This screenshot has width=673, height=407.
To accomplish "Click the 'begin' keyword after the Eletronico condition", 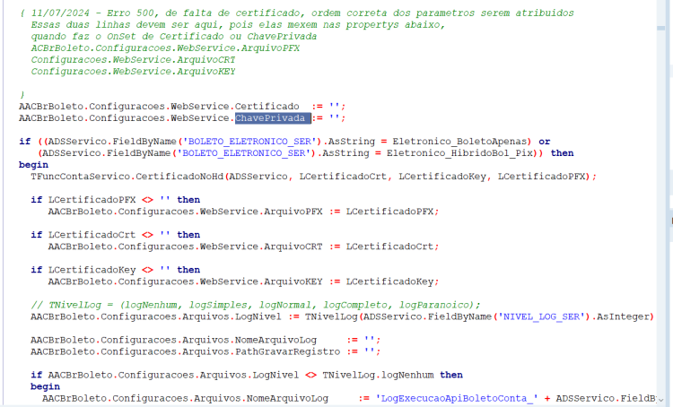I will coord(33,165).
